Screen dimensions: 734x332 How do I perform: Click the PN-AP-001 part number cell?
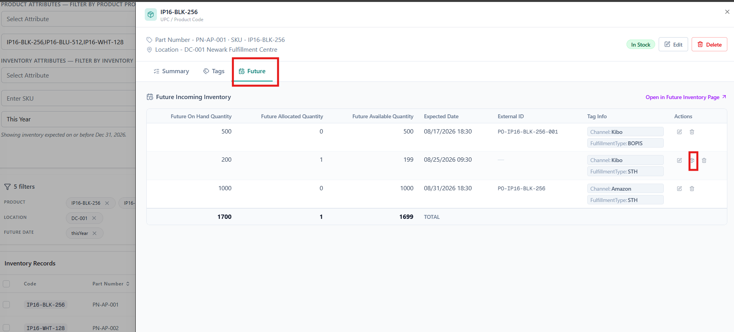pos(106,305)
